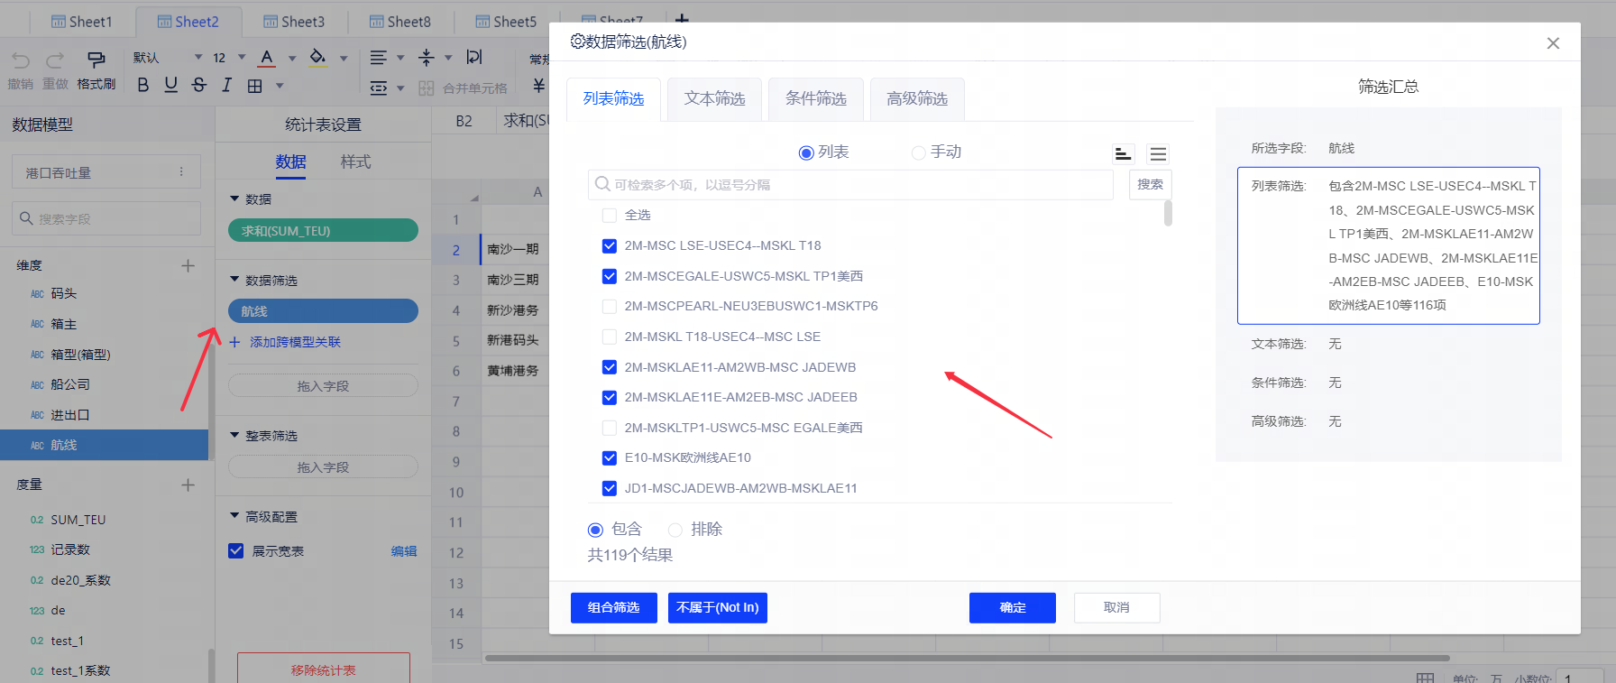Screen dimensions: 1616x683
Task: Collapse the 数据筛选 section
Action: tap(234, 281)
